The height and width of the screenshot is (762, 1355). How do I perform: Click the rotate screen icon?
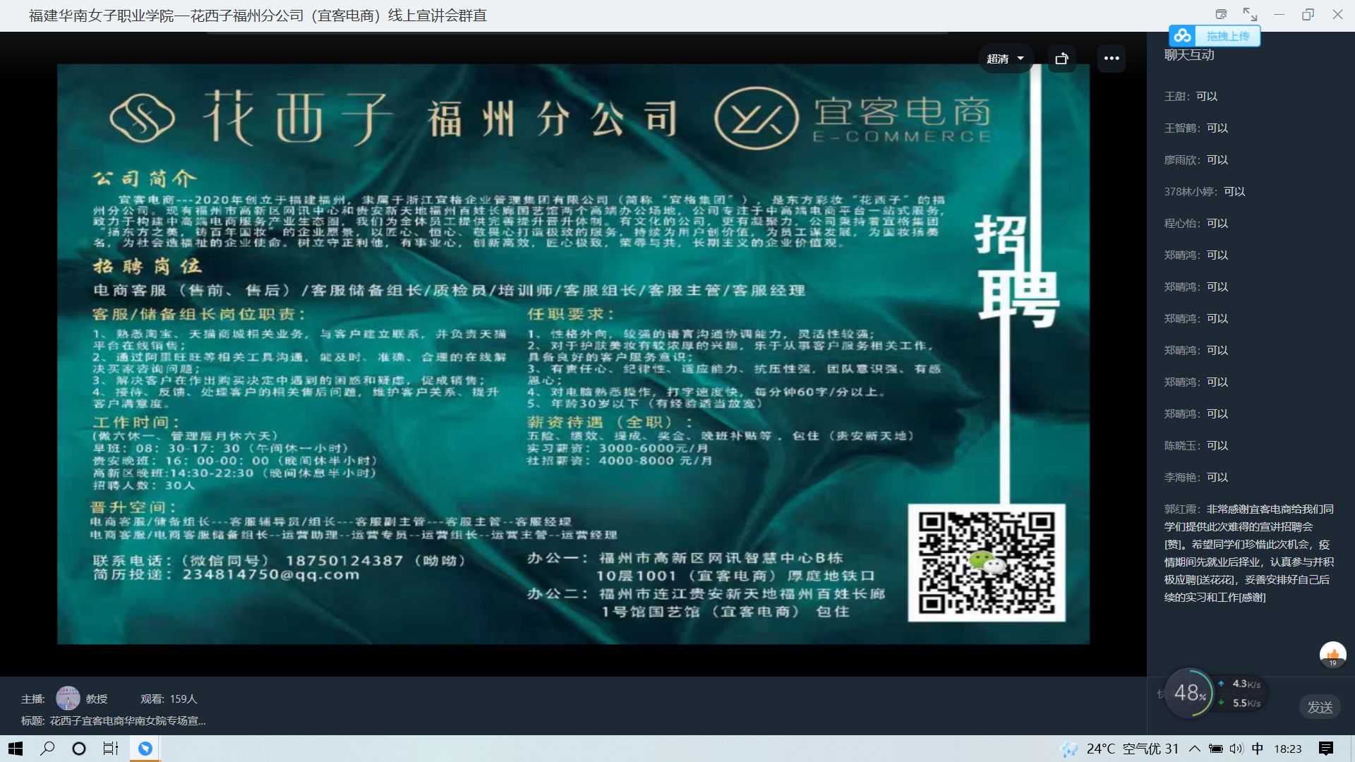(1061, 59)
